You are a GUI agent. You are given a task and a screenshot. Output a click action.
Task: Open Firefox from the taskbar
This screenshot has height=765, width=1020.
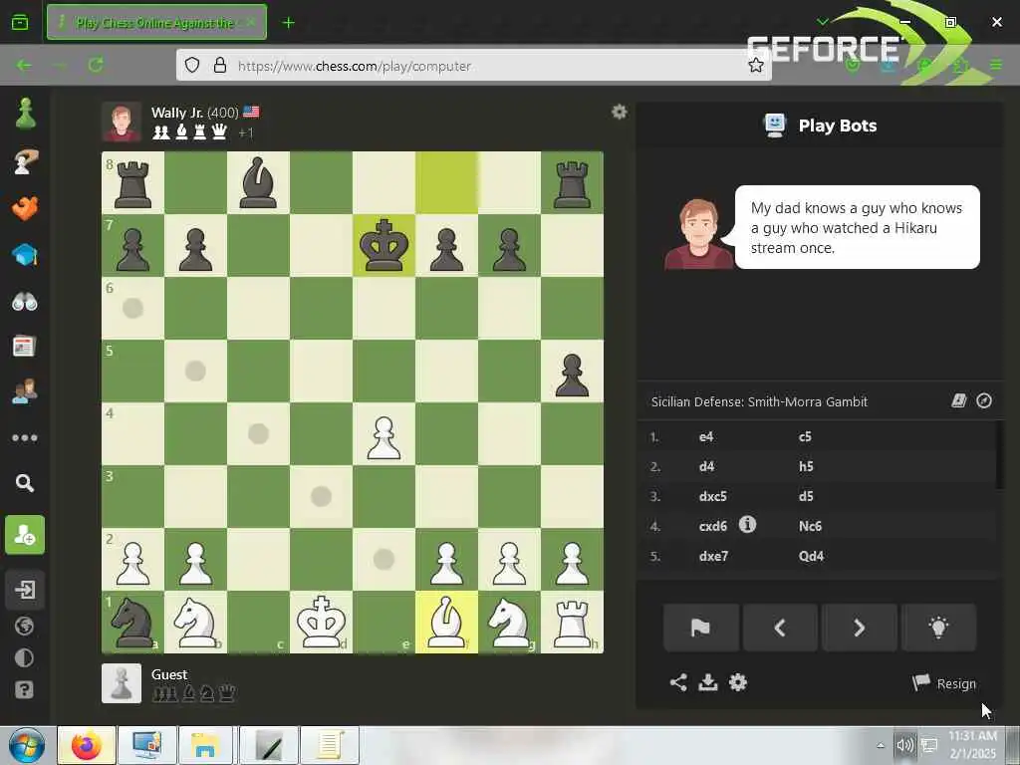pyautogui.click(x=87, y=745)
